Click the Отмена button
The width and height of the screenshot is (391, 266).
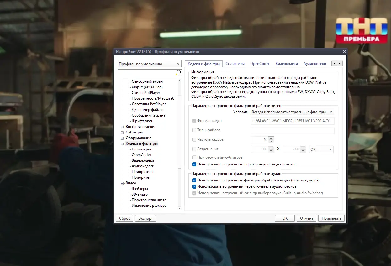(x=306, y=218)
